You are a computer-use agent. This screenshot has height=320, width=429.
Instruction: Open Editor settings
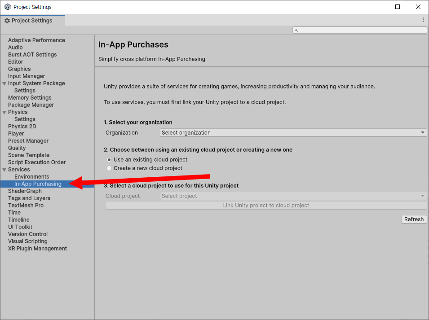coord(16,62)
